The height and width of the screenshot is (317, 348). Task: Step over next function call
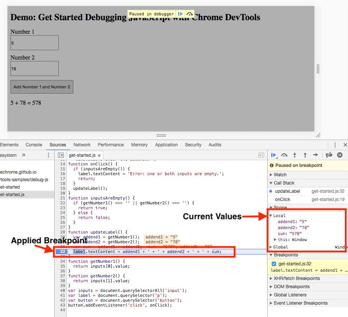tap(284, 155)
